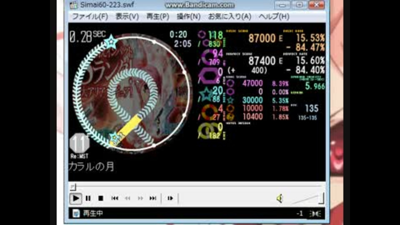Click the yellow slide note bar

point(127,129)
